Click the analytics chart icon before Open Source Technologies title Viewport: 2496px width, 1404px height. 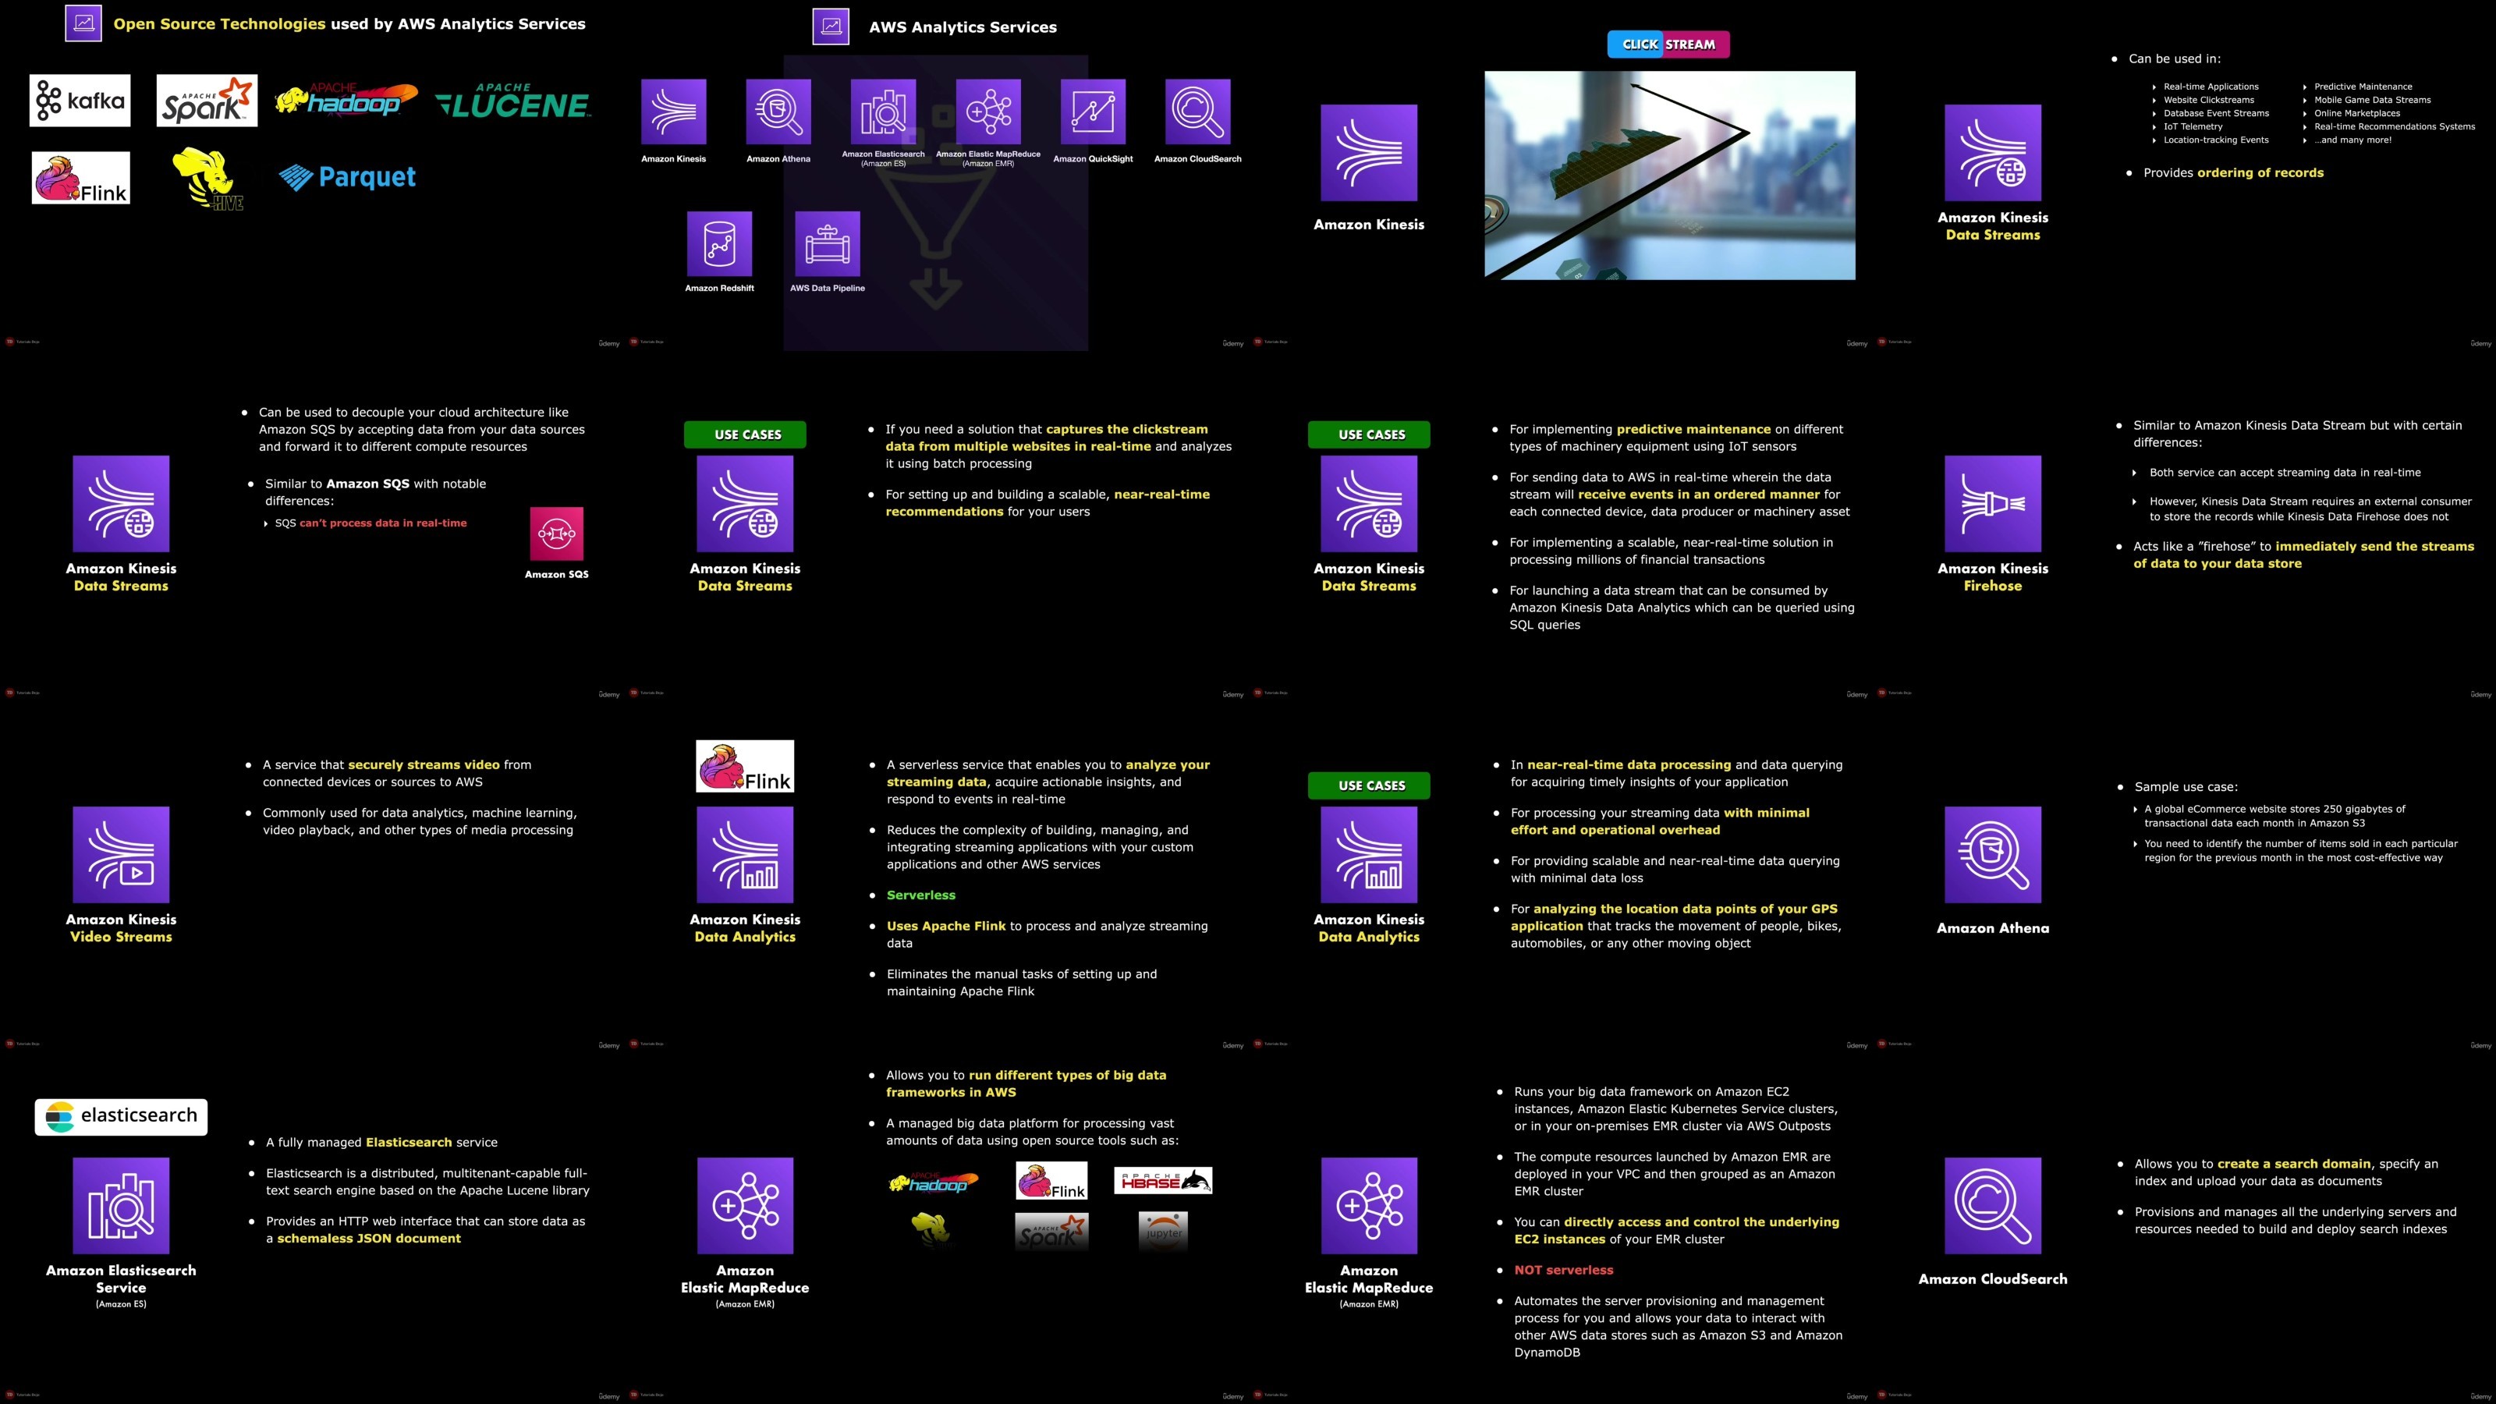(83, 23)
